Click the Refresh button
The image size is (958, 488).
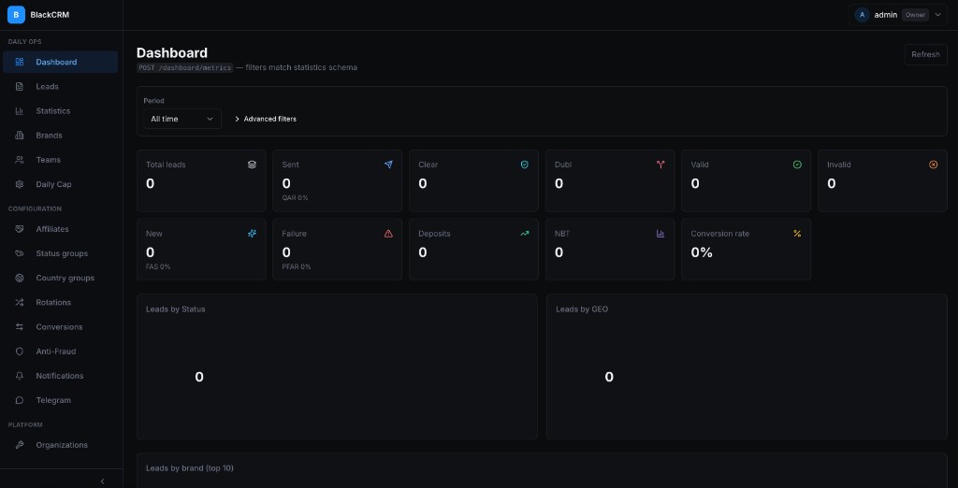point(925,54)
